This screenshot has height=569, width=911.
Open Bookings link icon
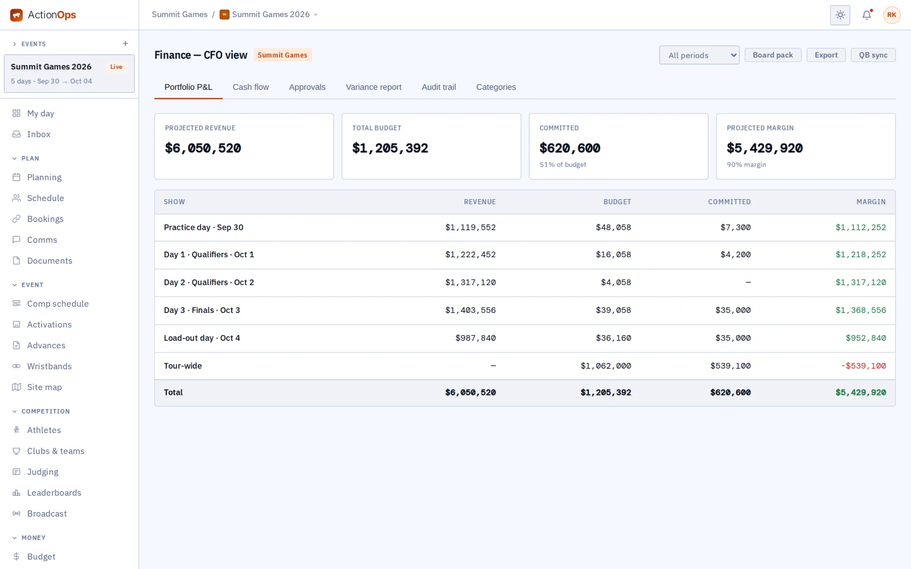coord(17,219)
